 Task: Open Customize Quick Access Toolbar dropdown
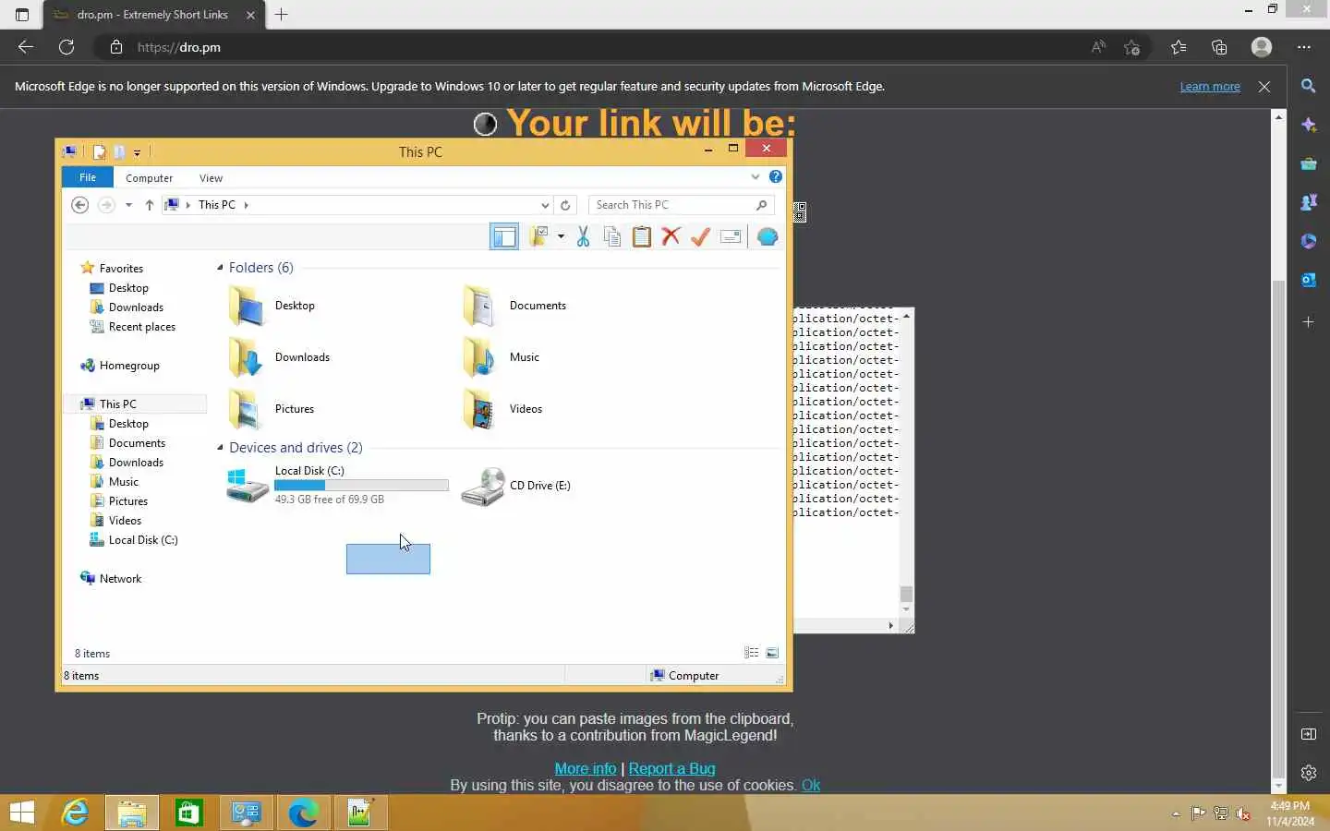tap(137, 152)
